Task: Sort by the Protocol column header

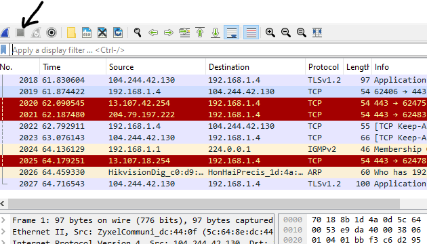Action: tap(324, 67)
